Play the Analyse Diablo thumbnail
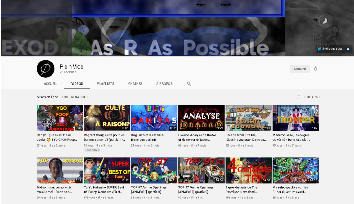Viewport: 354px width, 204px height. click(x=202, y=118)
